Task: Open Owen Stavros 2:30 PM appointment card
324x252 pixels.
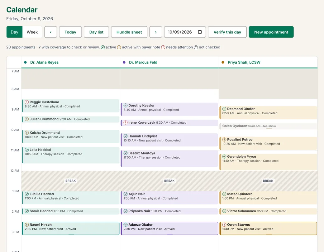Action: point(268,228)
